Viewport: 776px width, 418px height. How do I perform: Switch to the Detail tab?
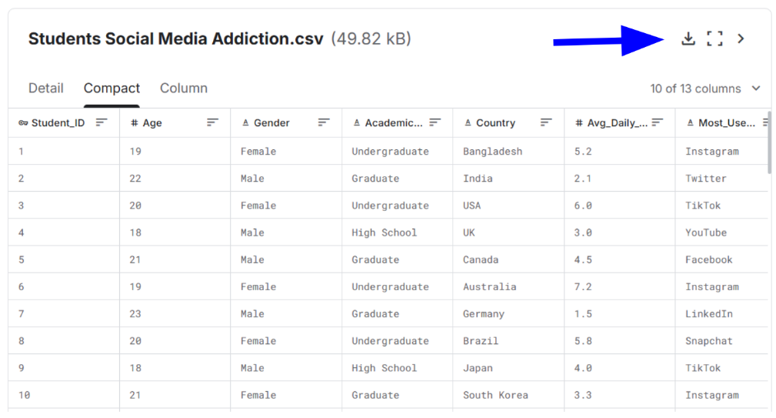[x=46, y=89]
